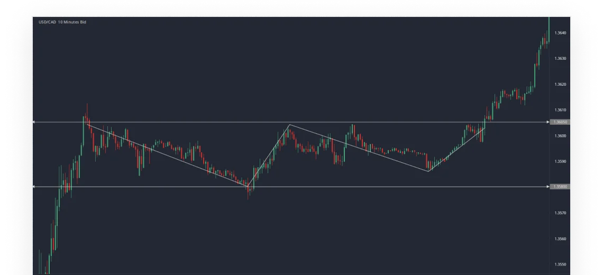Click the 1.3590 price axis label
603x275 pixels.
click(x=560, y=161)
